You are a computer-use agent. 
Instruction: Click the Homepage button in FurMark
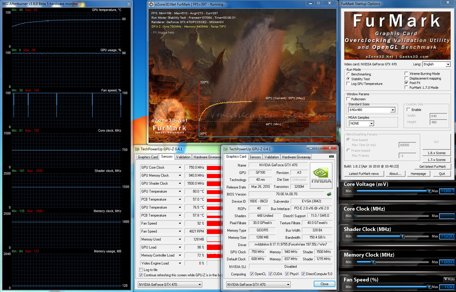click(x=418, y=174)
